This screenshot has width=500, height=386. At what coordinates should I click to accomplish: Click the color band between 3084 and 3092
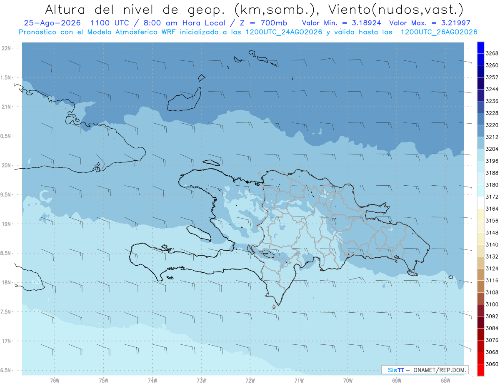point(480,322)
